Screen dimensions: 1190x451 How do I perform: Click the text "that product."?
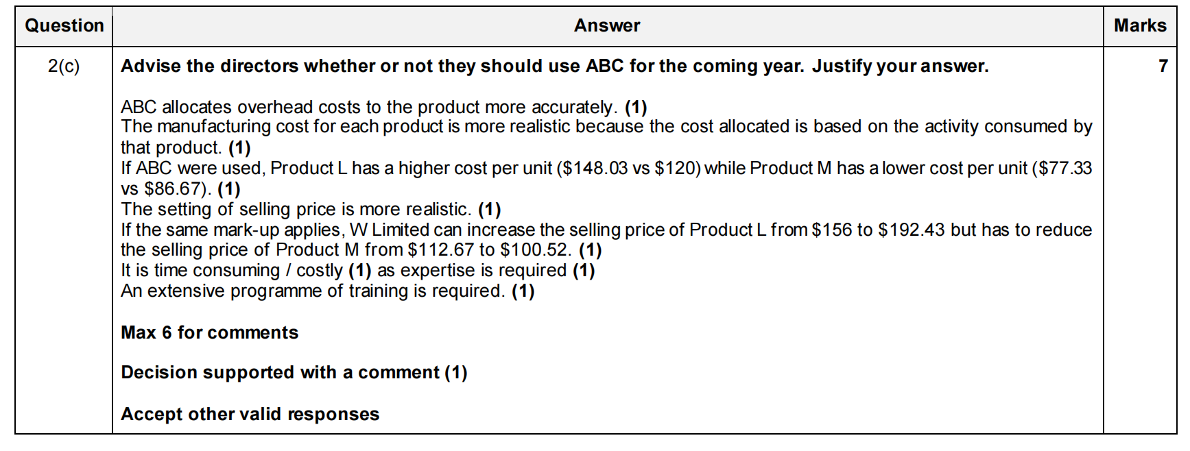point(171,148)
